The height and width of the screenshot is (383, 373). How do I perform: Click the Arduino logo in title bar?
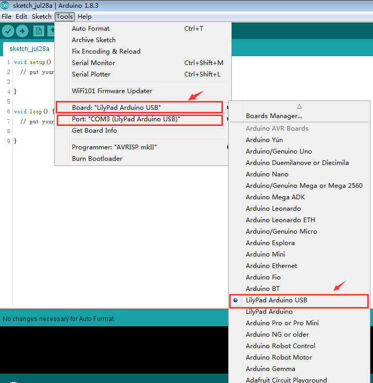coord(5,6)
